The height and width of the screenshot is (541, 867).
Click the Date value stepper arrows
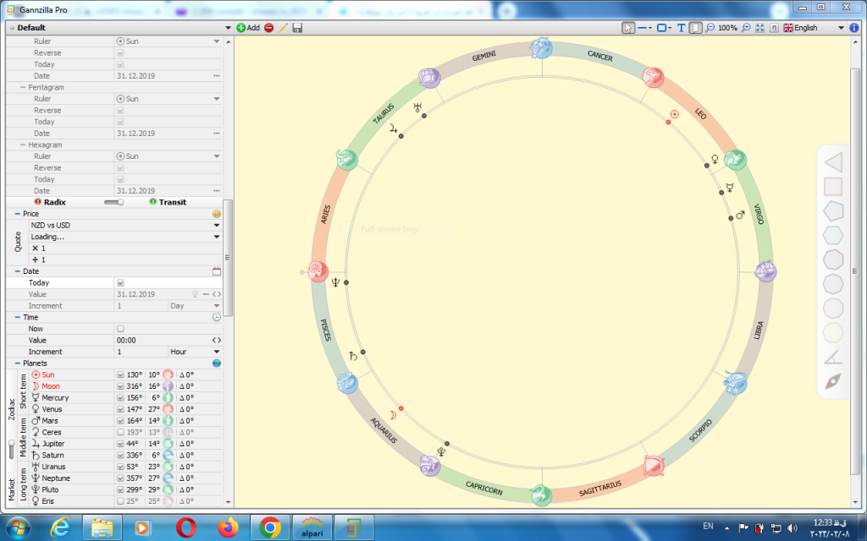coord(217,294)
